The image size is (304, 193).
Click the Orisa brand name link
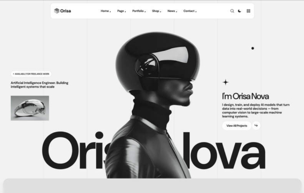pyautogui.click(x=66, y=11)
